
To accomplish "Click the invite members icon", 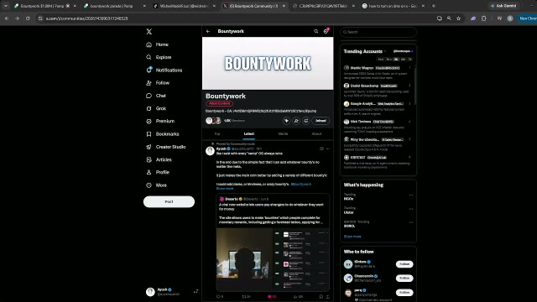I will [x=296, y=121].
